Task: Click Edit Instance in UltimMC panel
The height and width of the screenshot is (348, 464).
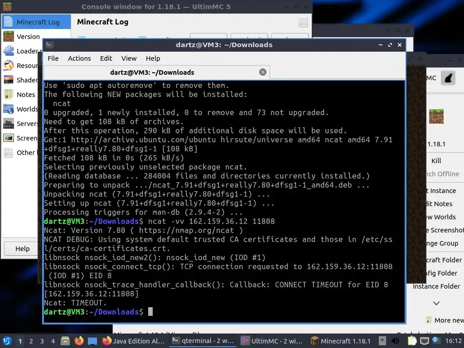Action: 441,191
